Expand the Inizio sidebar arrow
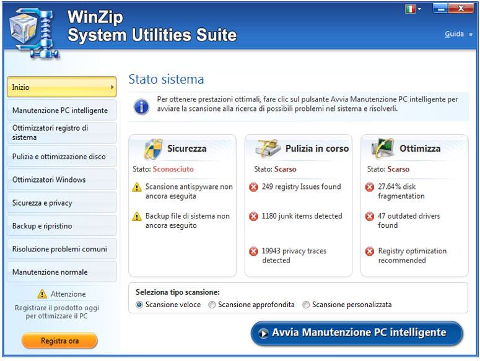This screenshot has width=480, height=361. pos(112,87)
